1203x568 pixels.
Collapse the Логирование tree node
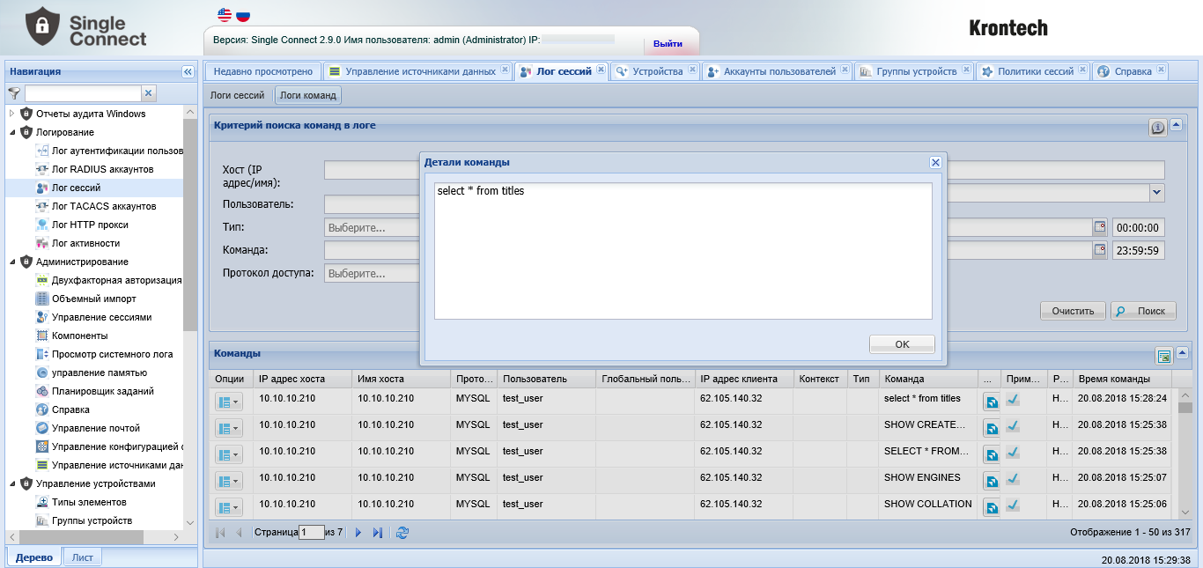12,132
